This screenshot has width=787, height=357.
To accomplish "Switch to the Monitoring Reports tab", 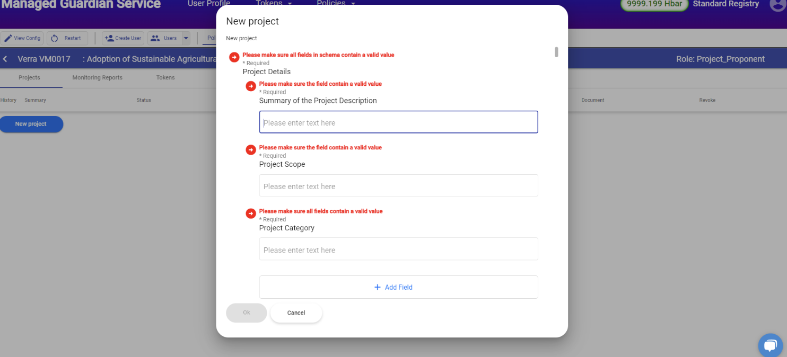I will (97, 77).
